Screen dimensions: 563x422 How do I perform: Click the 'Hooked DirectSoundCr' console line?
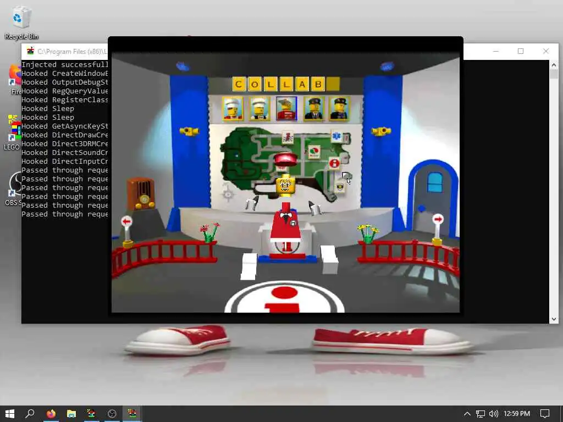tap(65, 153)
